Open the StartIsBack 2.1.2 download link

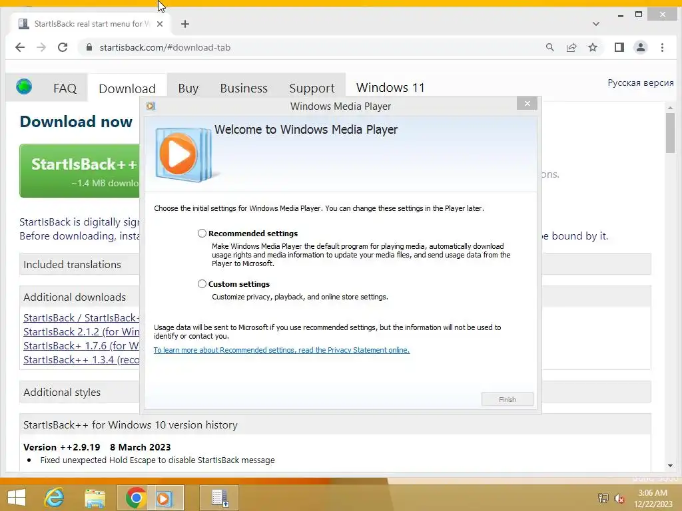pyautogui.click(x=81, y=331)
